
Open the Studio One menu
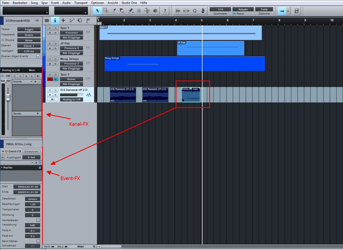(x=129, y=3)
